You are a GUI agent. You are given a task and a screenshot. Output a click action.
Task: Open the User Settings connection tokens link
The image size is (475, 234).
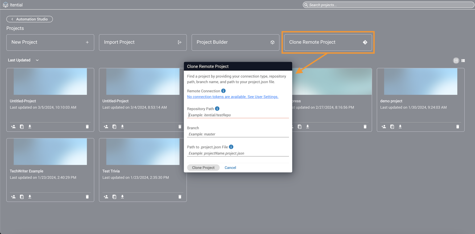click(x=232, y=97)
